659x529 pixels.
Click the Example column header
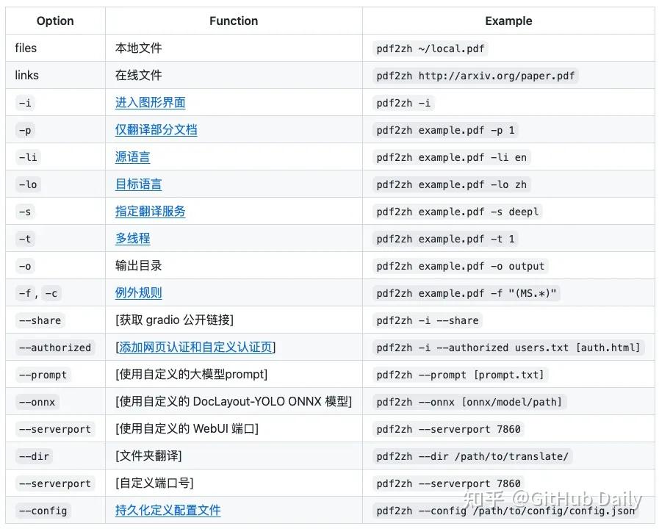tap(508, 21)
